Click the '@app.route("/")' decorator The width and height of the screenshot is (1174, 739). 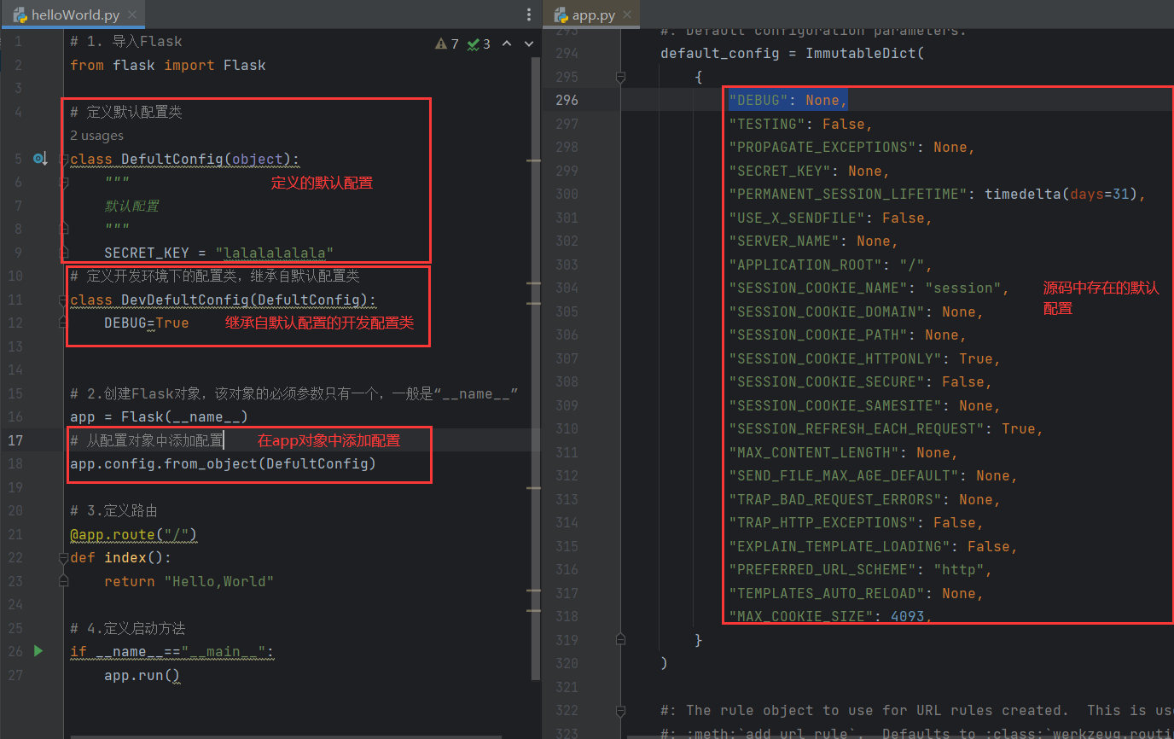coord(134,534)
